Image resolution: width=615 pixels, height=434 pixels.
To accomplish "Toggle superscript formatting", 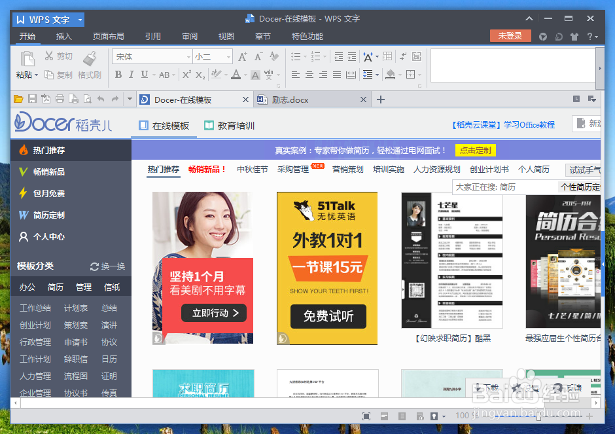I will point(186,74).
